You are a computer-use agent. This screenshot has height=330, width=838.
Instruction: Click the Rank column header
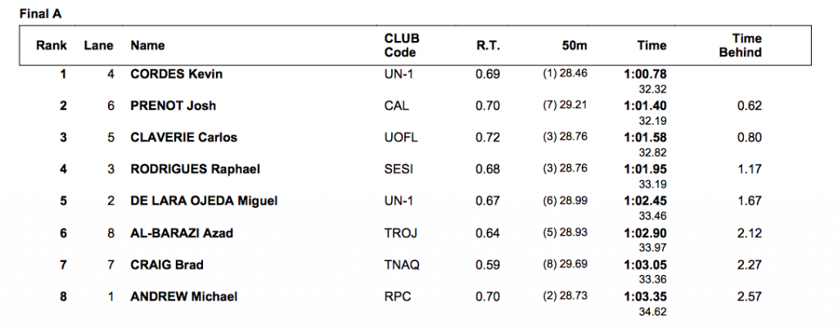[x=52, y=46]
